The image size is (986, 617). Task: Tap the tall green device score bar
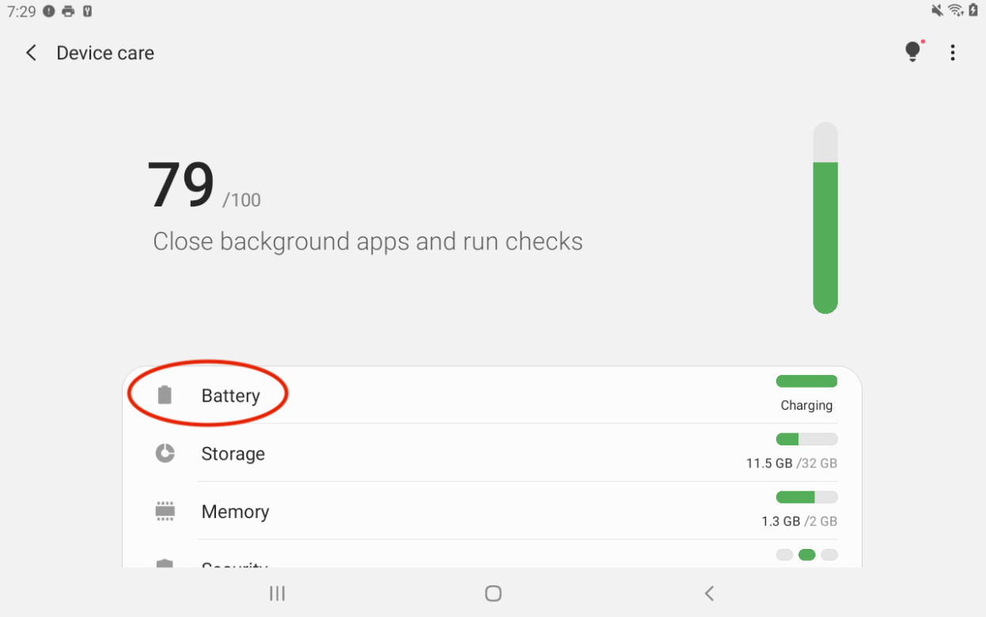click(x=825, y=218)
